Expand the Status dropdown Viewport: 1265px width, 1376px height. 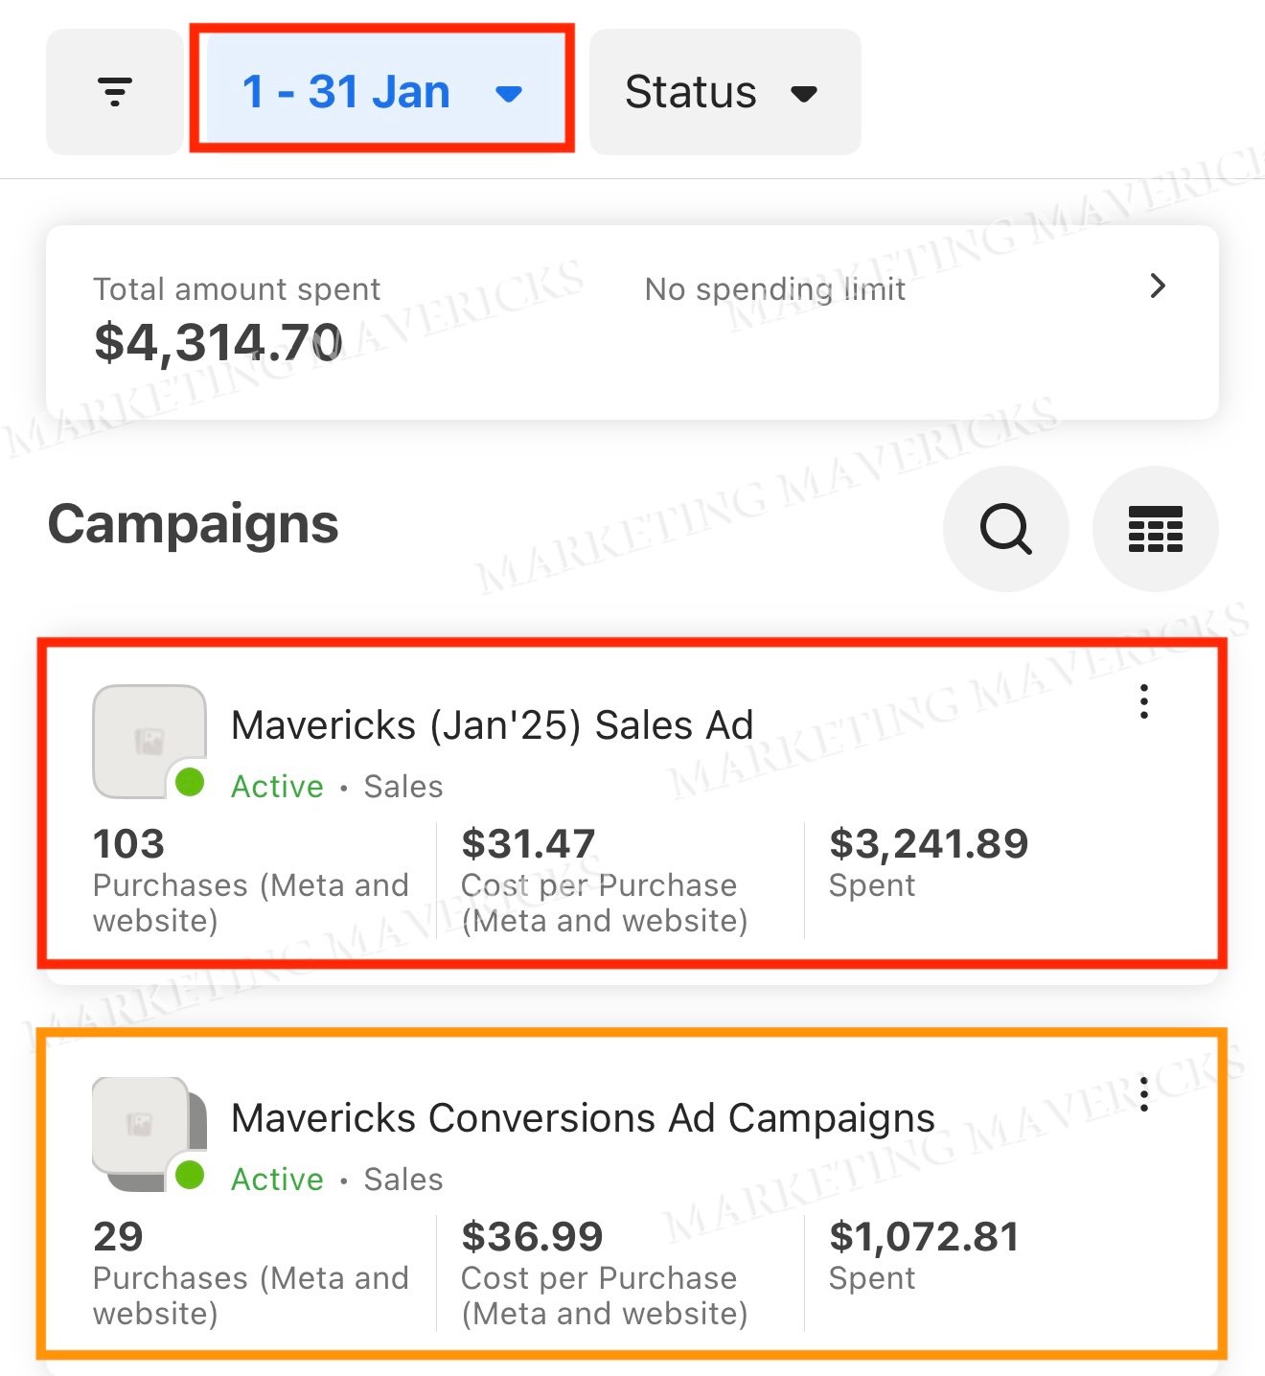coord(724,92)
